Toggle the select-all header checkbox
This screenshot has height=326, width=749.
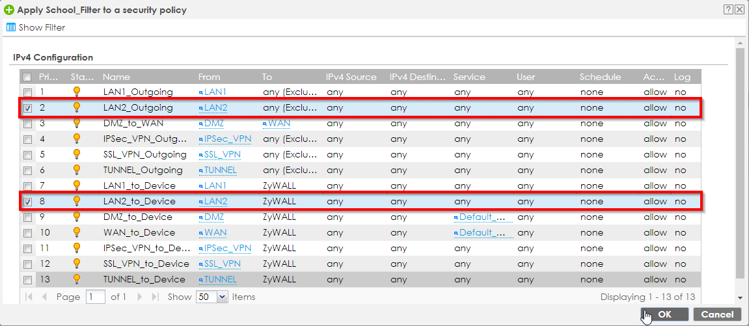coord(27,77)
